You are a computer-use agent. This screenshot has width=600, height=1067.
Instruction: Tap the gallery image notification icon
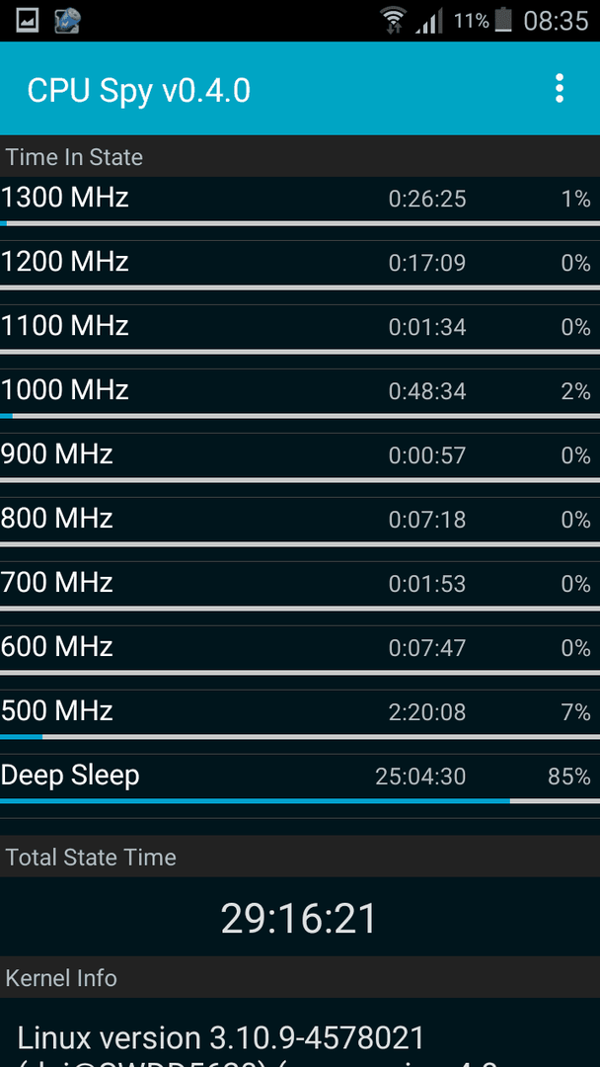(28, 21)
